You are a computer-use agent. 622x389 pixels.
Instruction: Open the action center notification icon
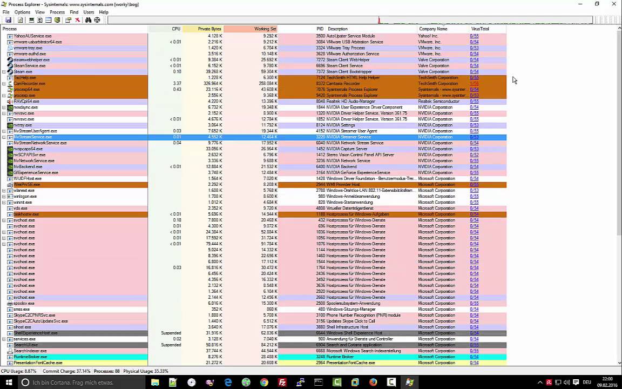click(576, 383)
